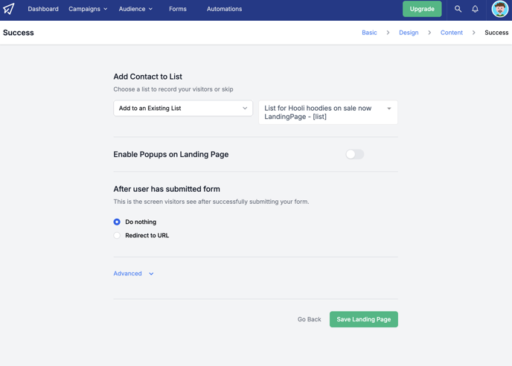Click the Campaigns menu chevron icon
512x366 pixels.
(x=106, y=9)
